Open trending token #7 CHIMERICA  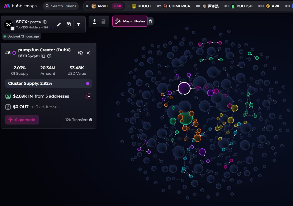[174, 6]
